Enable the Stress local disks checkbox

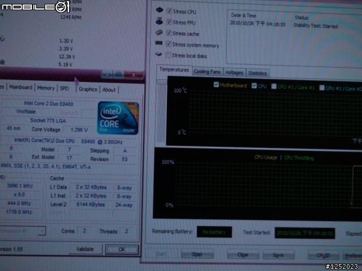pyautogui.click(x=168, y=55)
